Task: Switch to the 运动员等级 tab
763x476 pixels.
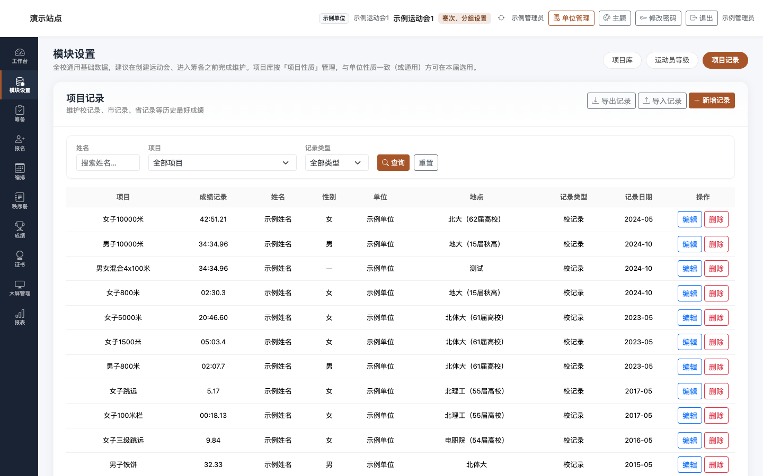Action: pyautogui.click(x=672, y=60)
